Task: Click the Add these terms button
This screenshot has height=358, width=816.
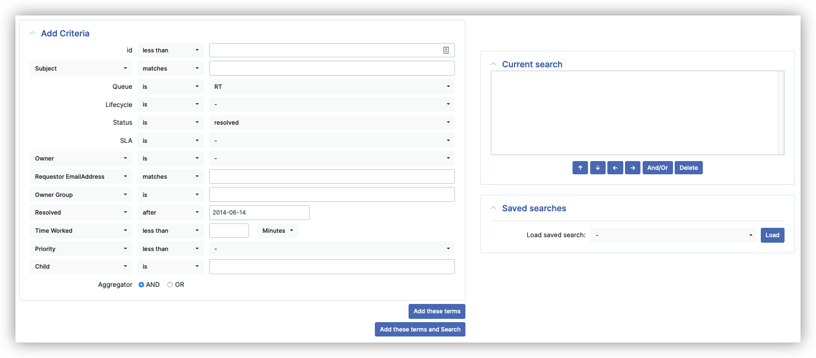Action: 437,311
